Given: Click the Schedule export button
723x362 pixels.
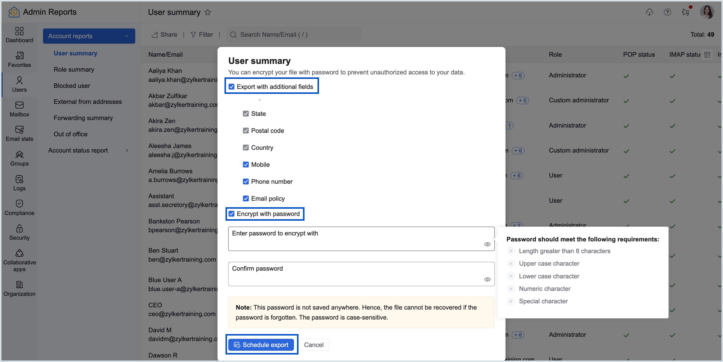Looking at the screenshot, I should [261, 345].
